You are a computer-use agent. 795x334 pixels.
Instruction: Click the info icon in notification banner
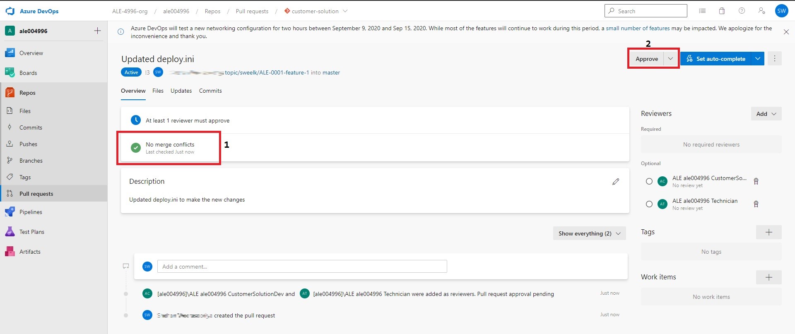(120, 32)
